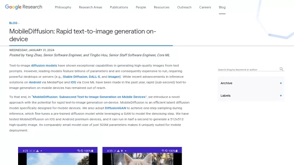Open the iOS link
Screen dimensions: 294x165
point(73,82)
